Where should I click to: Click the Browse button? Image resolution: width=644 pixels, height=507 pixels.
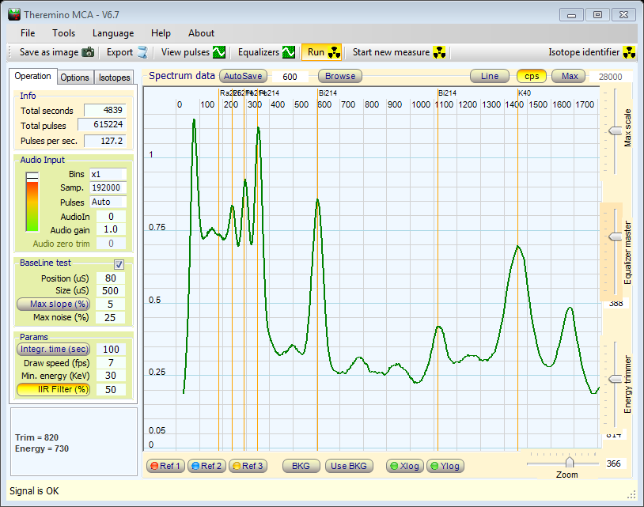click(340, 77)
